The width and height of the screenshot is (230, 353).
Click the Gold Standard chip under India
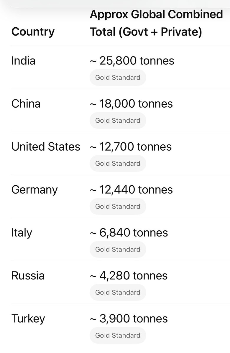click(x=118, y=78)
